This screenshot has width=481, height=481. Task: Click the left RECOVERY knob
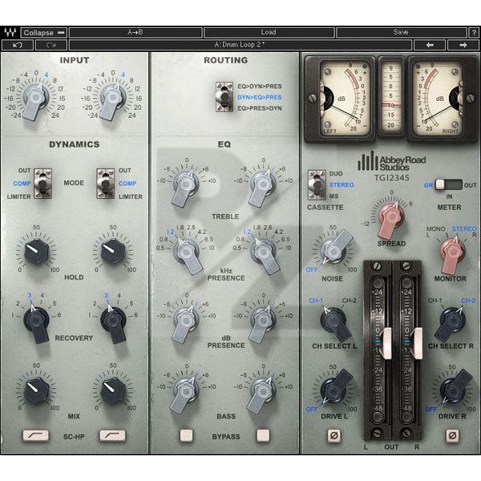36,321
